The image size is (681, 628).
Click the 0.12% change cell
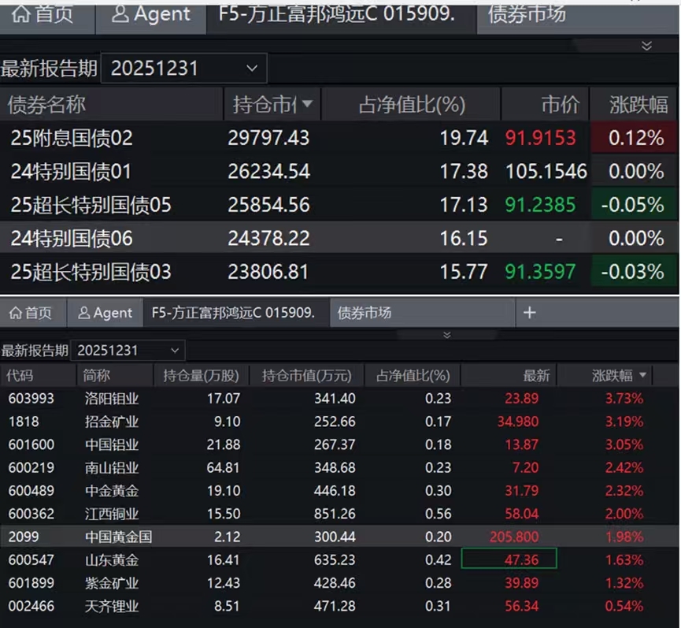(x=635, y=138)
